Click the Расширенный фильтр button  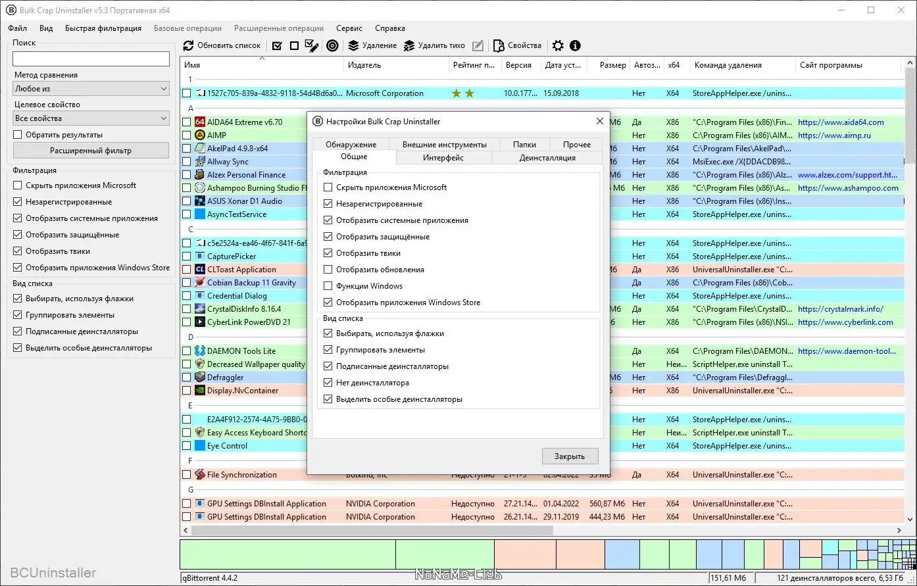point(91,151)
